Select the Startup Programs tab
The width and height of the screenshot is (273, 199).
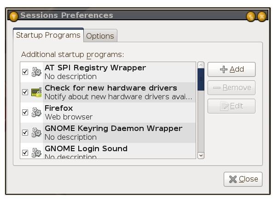(x=48, y=35)
